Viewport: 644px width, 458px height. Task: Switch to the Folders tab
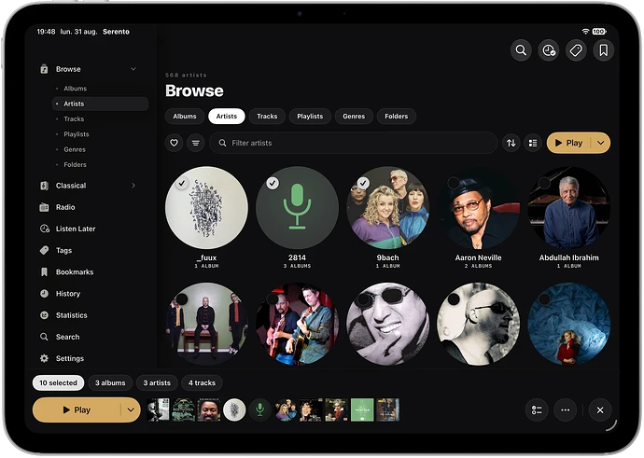pyautogui.click(x=397, y=117)
